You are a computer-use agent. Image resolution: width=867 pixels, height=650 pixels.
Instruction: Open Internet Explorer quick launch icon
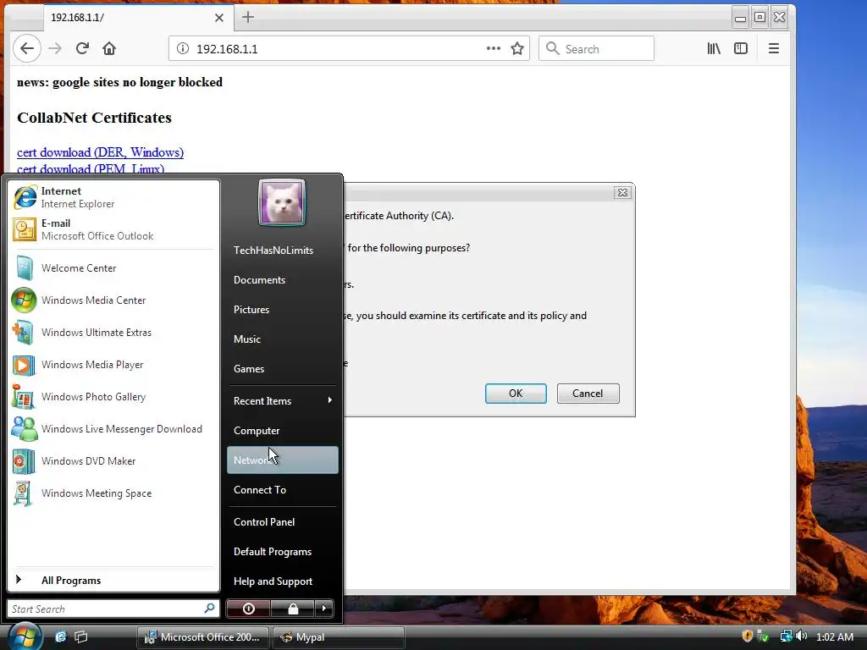point(60,636)
